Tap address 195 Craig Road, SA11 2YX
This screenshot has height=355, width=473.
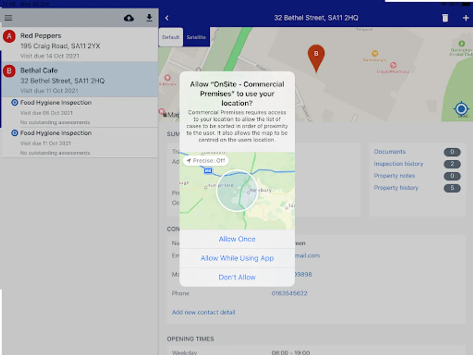tap(60, 46)
